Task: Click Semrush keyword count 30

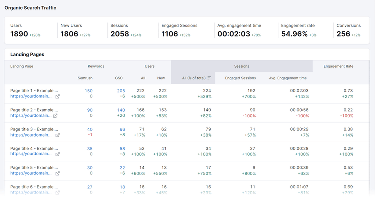Action: [x=90, y=168]
